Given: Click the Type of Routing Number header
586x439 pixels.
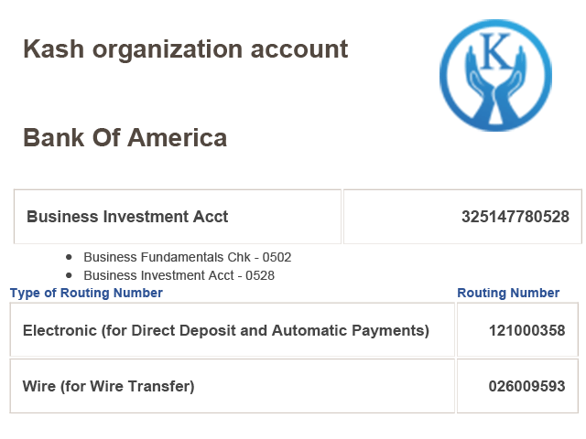Looking at the screenshot, I should click(x=86, y=293).
